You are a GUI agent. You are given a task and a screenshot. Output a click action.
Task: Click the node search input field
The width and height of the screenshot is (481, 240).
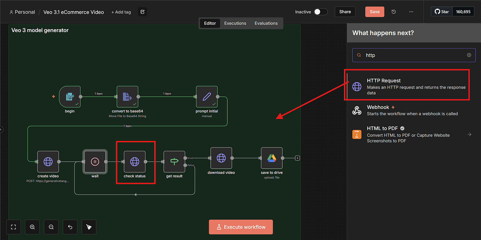[x=412, y=55]
